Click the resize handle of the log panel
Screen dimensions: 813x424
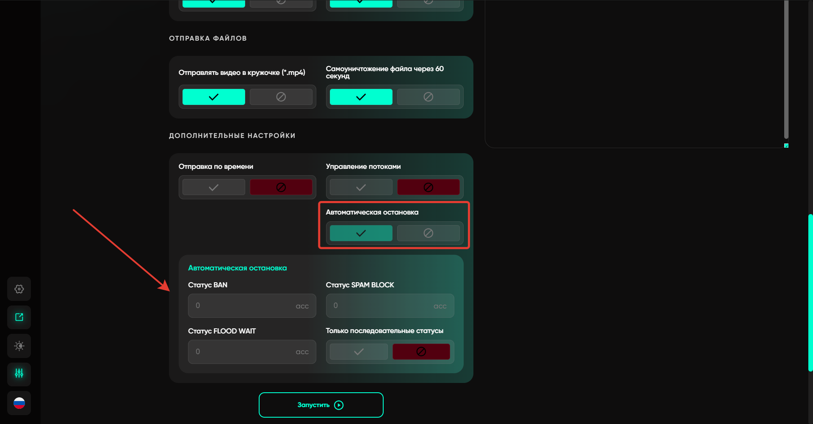[786, 146]
